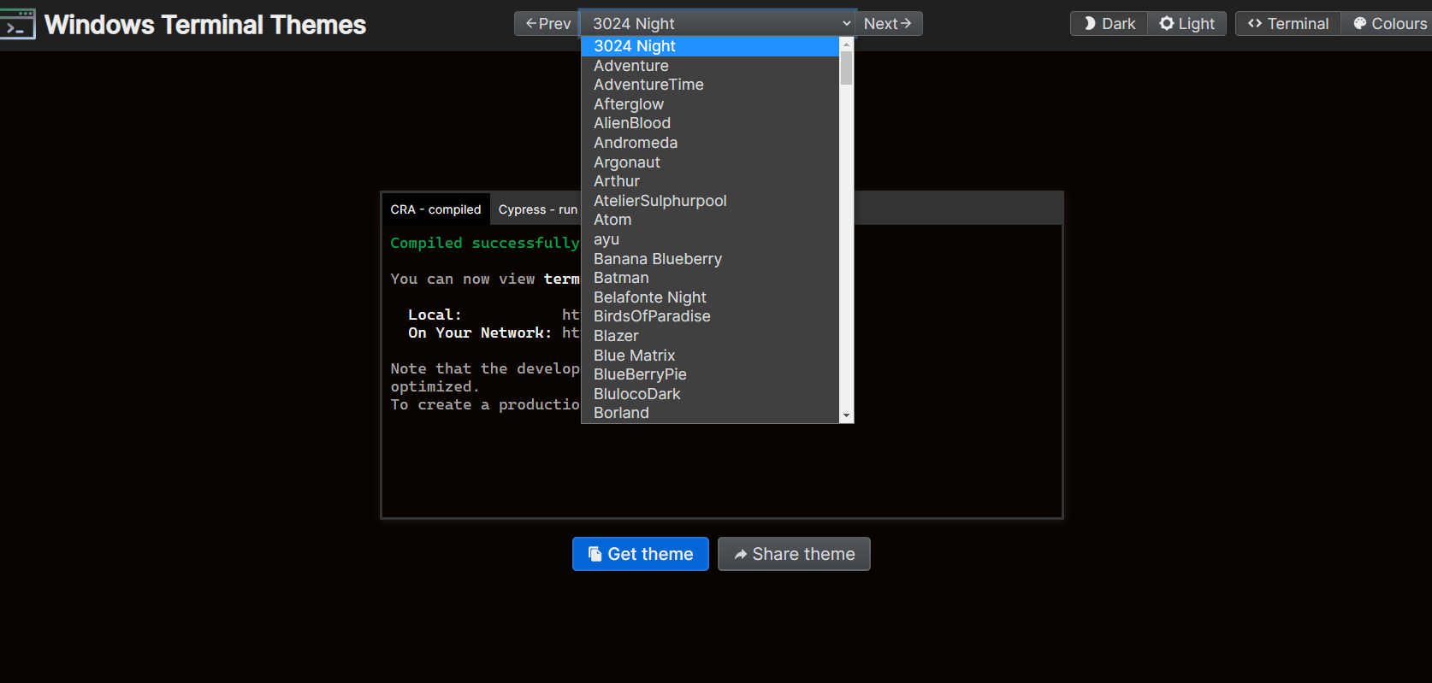Click the dropdown list scroll down arrow
Image resolution: width=1432 pixels, height=683 pixels.
(846, 415)
